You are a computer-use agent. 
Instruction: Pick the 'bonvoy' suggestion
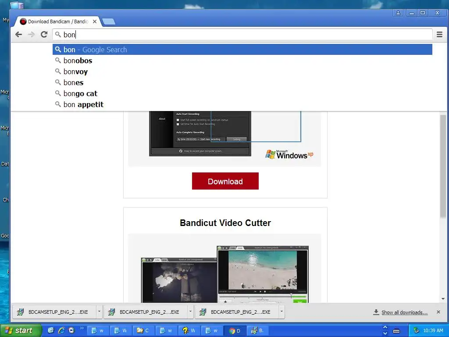click(x=242, y=72)
